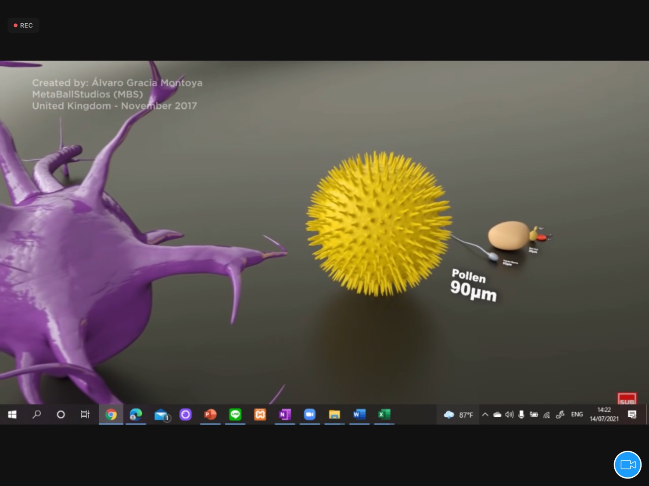Open clock showing 14:22 14/07/2021
The height and width of the screenshot is (486, 649).
604,414
